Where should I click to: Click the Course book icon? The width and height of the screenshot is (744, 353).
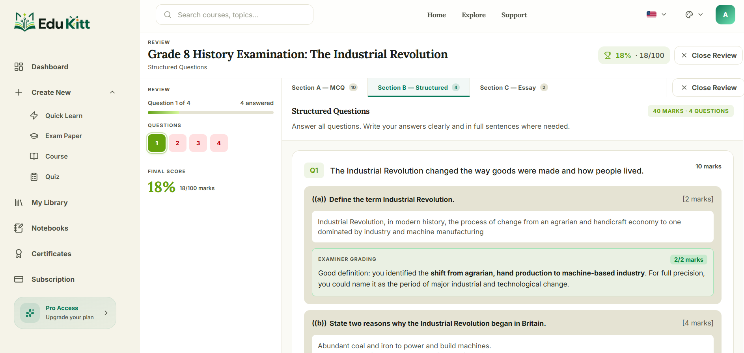pyautogui.click(x=34, y=156)
